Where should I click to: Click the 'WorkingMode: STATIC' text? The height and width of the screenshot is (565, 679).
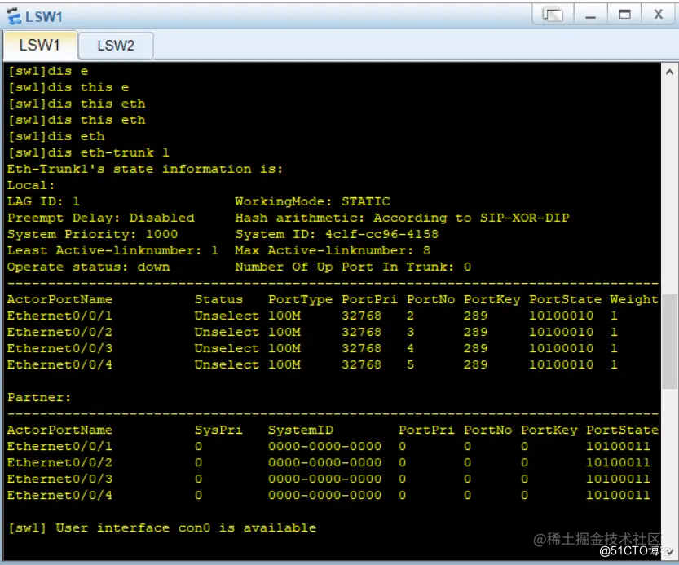coord(312,201)
